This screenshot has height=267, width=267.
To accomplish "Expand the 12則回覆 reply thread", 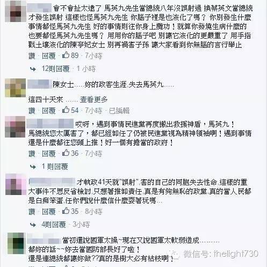I will [56, 69].
